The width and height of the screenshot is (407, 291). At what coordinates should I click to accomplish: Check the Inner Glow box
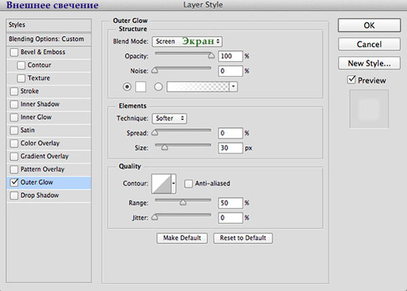(14, 117)
